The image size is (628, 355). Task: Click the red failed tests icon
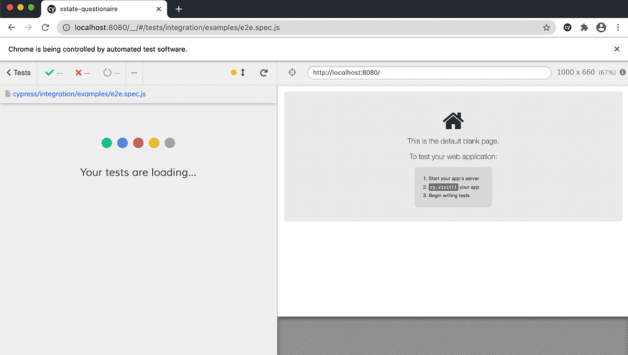pyautogui.click(x=80, y=73)
